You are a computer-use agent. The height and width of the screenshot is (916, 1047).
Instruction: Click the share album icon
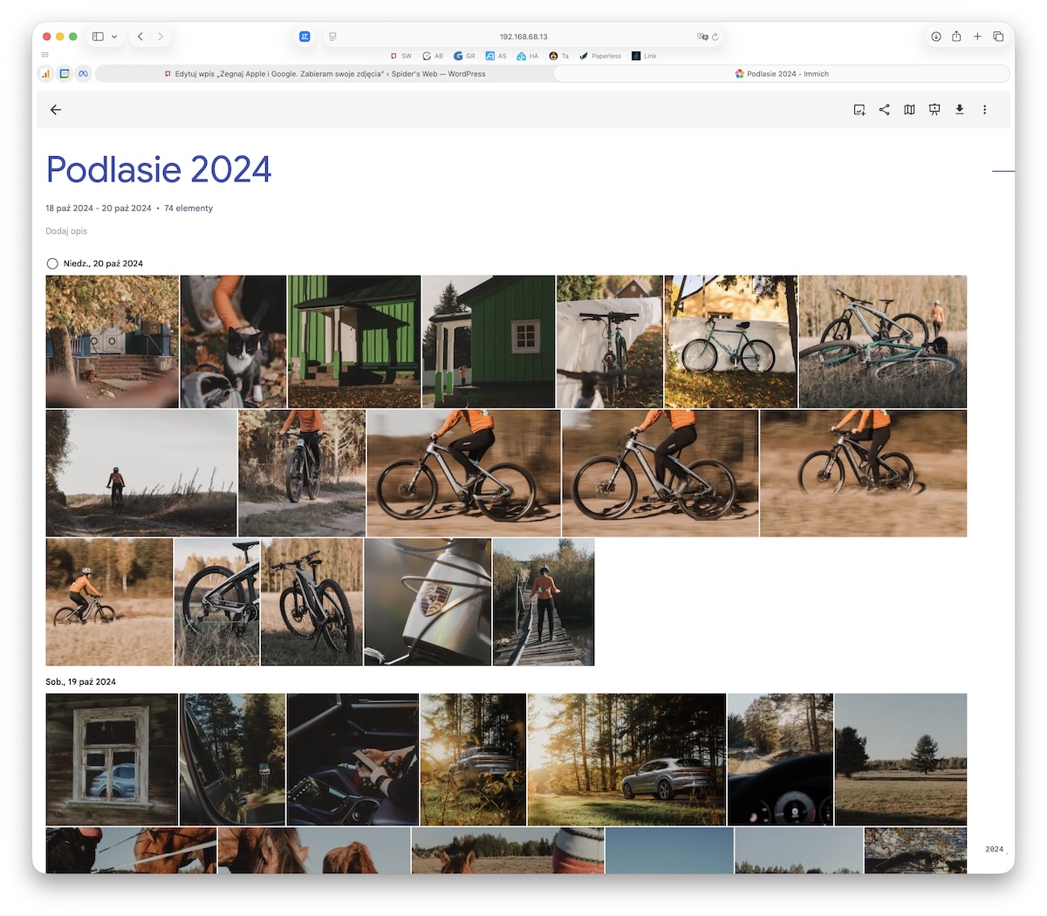pos(884,110)
